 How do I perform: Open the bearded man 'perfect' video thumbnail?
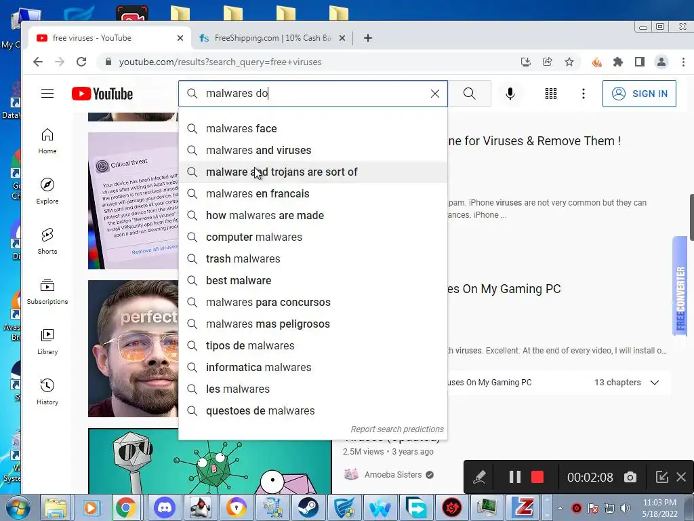point(134,349)
